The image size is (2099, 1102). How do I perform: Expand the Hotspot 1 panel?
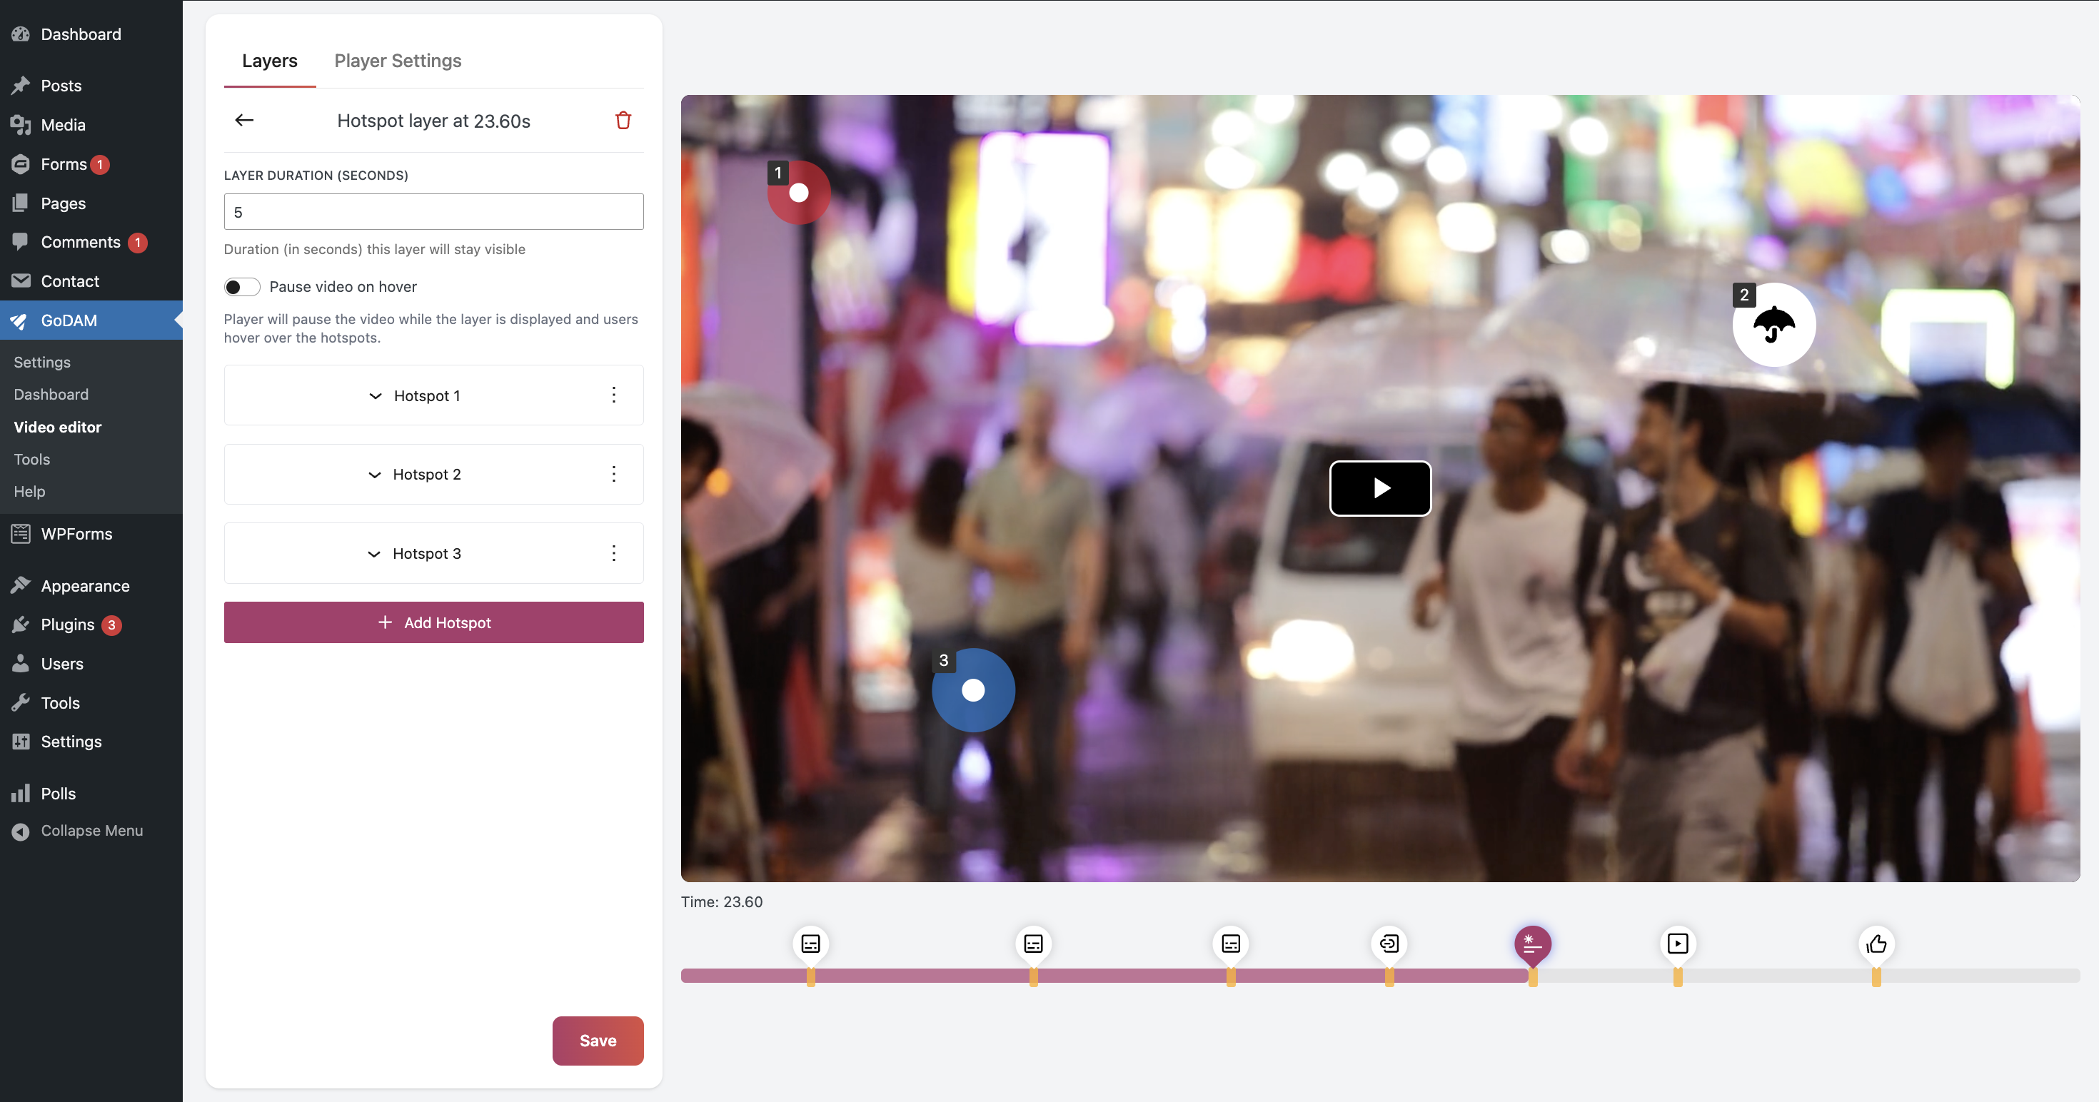[x=416, y=395]
